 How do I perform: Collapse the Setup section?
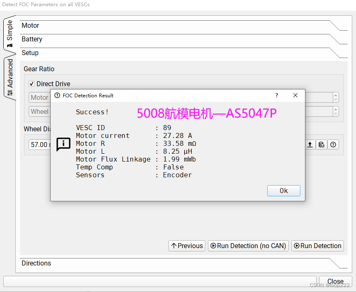183,53
